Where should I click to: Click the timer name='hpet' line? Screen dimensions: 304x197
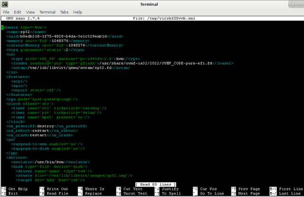[50, 117]
